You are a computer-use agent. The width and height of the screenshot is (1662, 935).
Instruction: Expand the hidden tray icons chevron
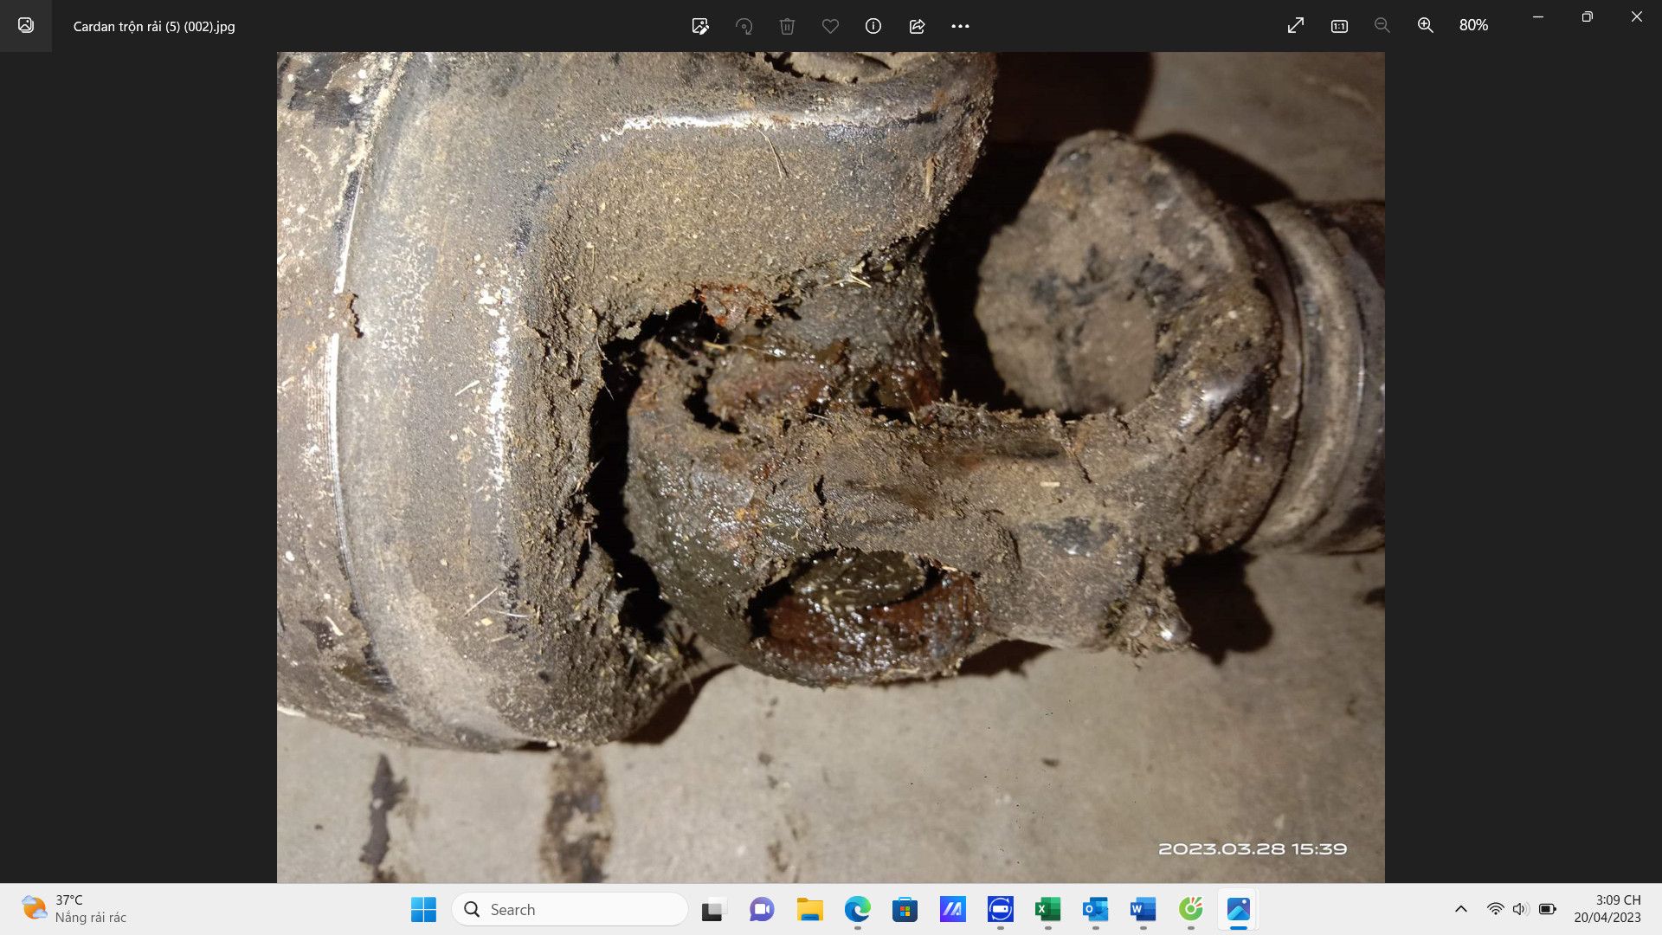pos(1461,909)
